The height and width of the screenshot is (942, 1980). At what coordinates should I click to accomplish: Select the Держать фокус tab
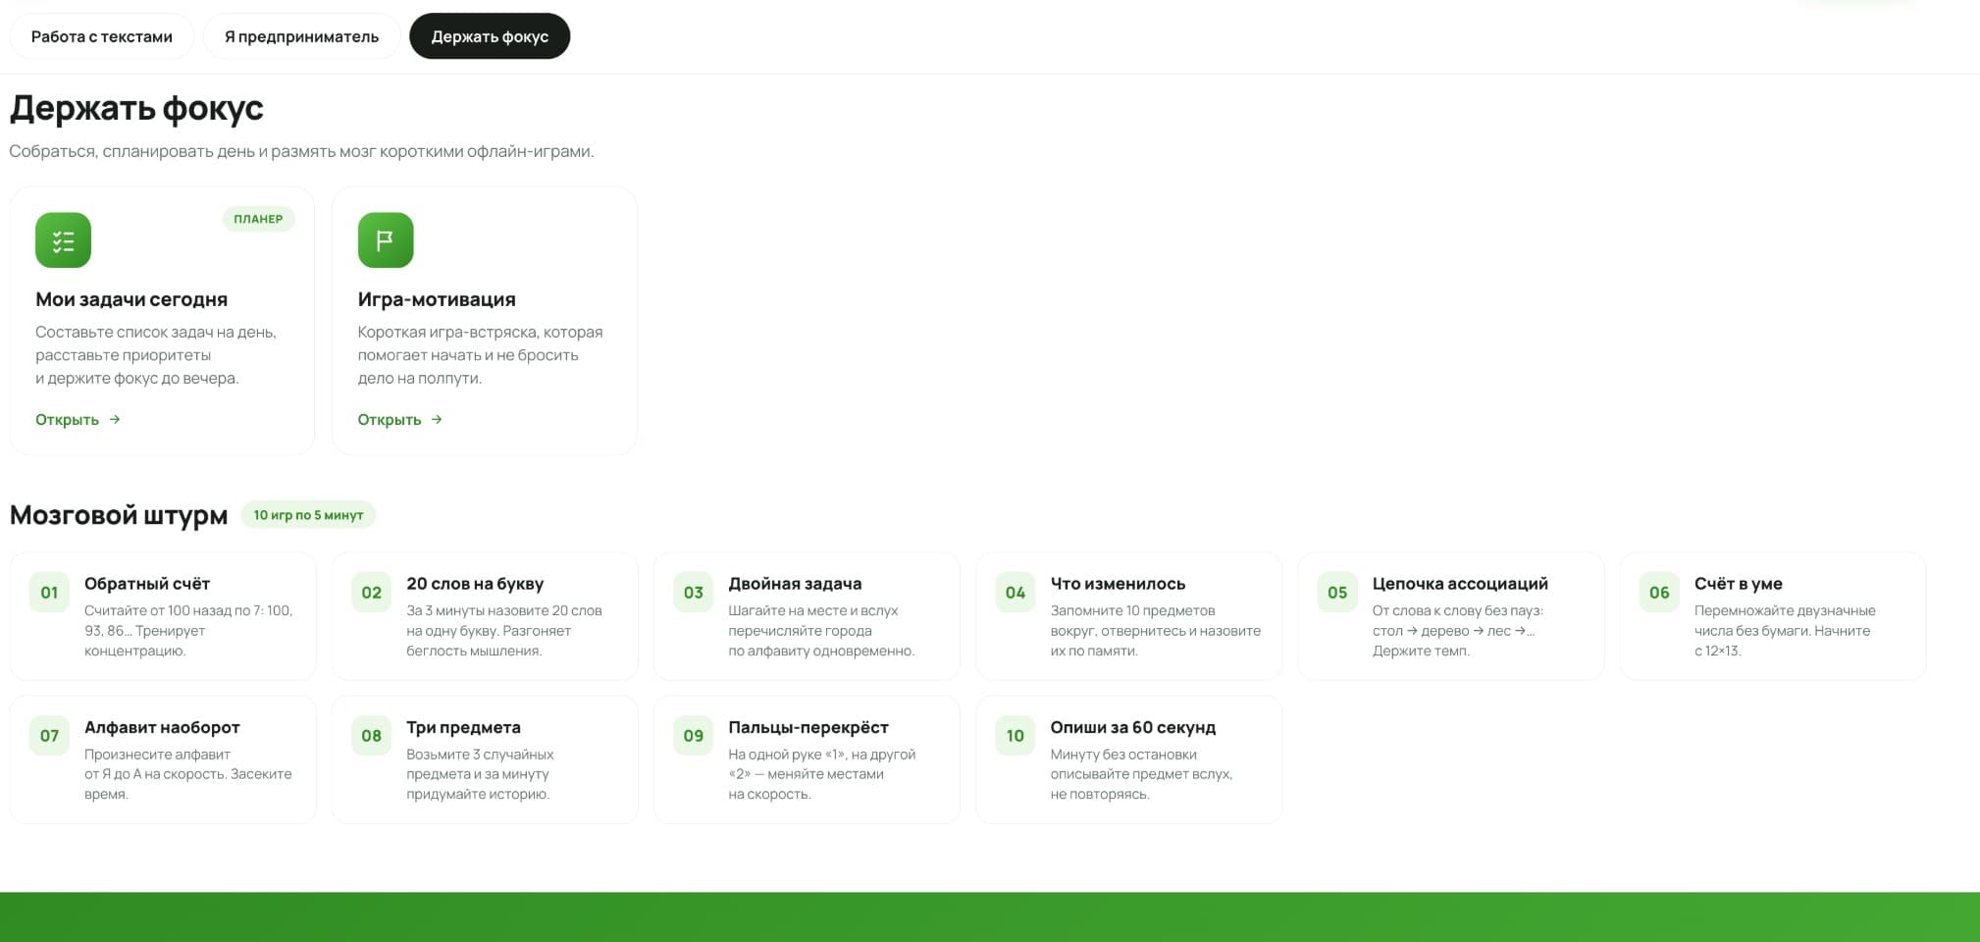click(x=490, y=36)
